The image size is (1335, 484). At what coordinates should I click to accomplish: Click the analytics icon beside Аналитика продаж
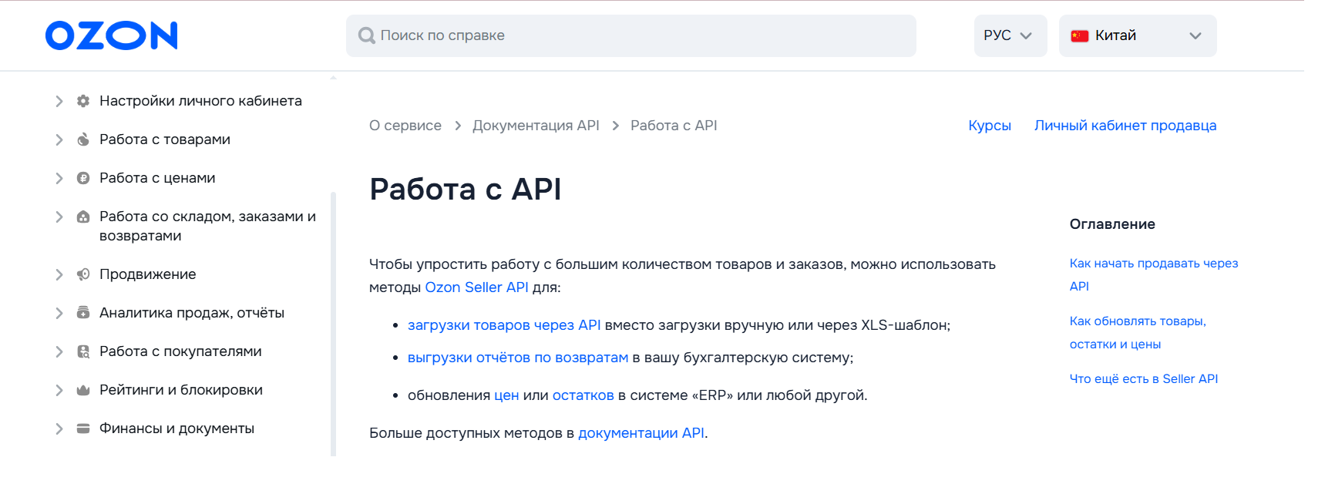83,313
